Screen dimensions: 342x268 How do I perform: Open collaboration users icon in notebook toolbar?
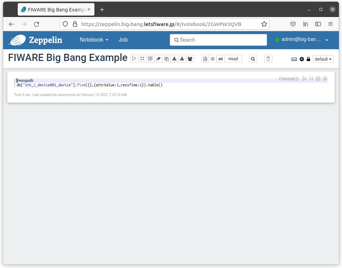click(190, 59)
